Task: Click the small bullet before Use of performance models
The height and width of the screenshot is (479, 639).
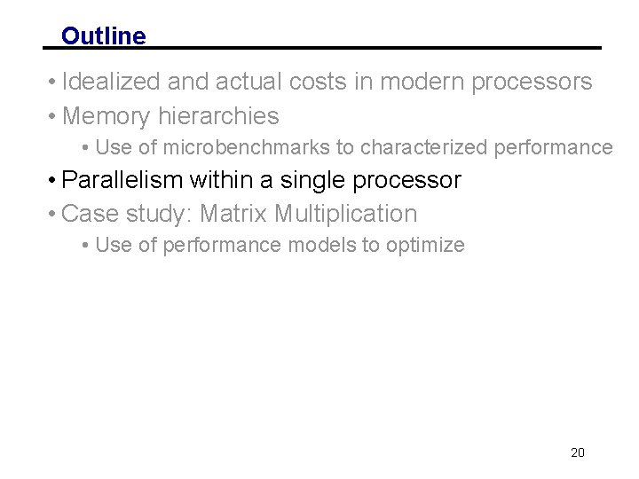Action: pyautogui.click(x=85, y=245)
